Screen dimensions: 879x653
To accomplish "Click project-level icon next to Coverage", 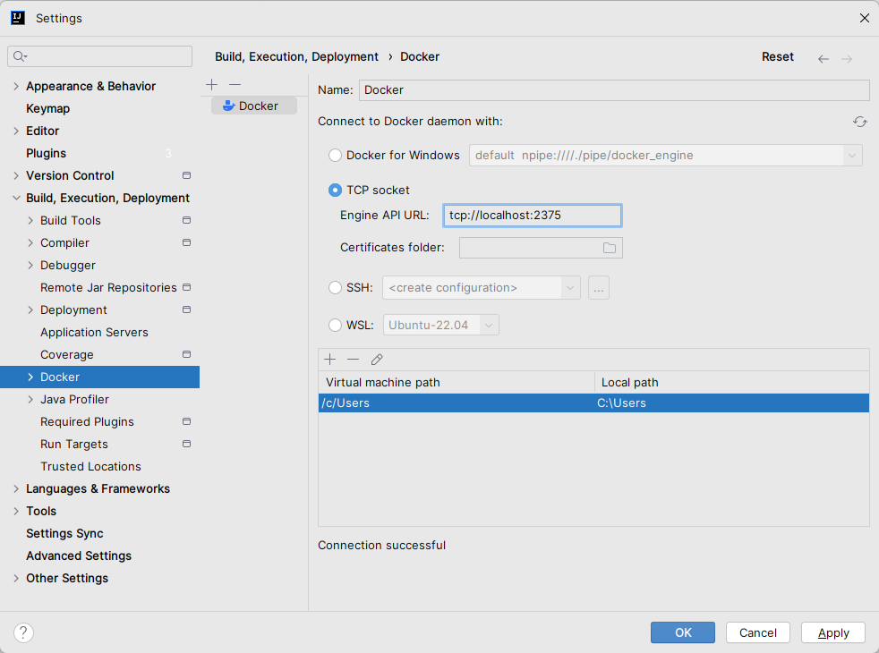I will click(187, 354).
